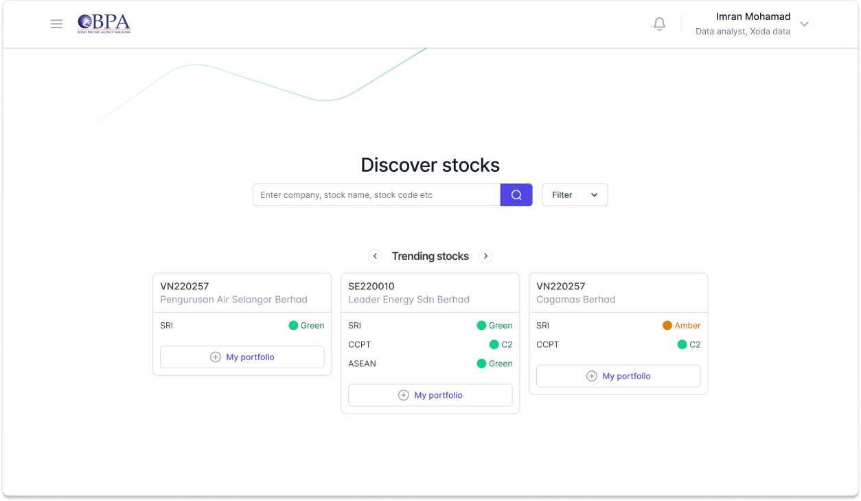The height and width of the screenshot is (501, 861).
Task: Open SE220010 stock card title
Action: [371, 287]
